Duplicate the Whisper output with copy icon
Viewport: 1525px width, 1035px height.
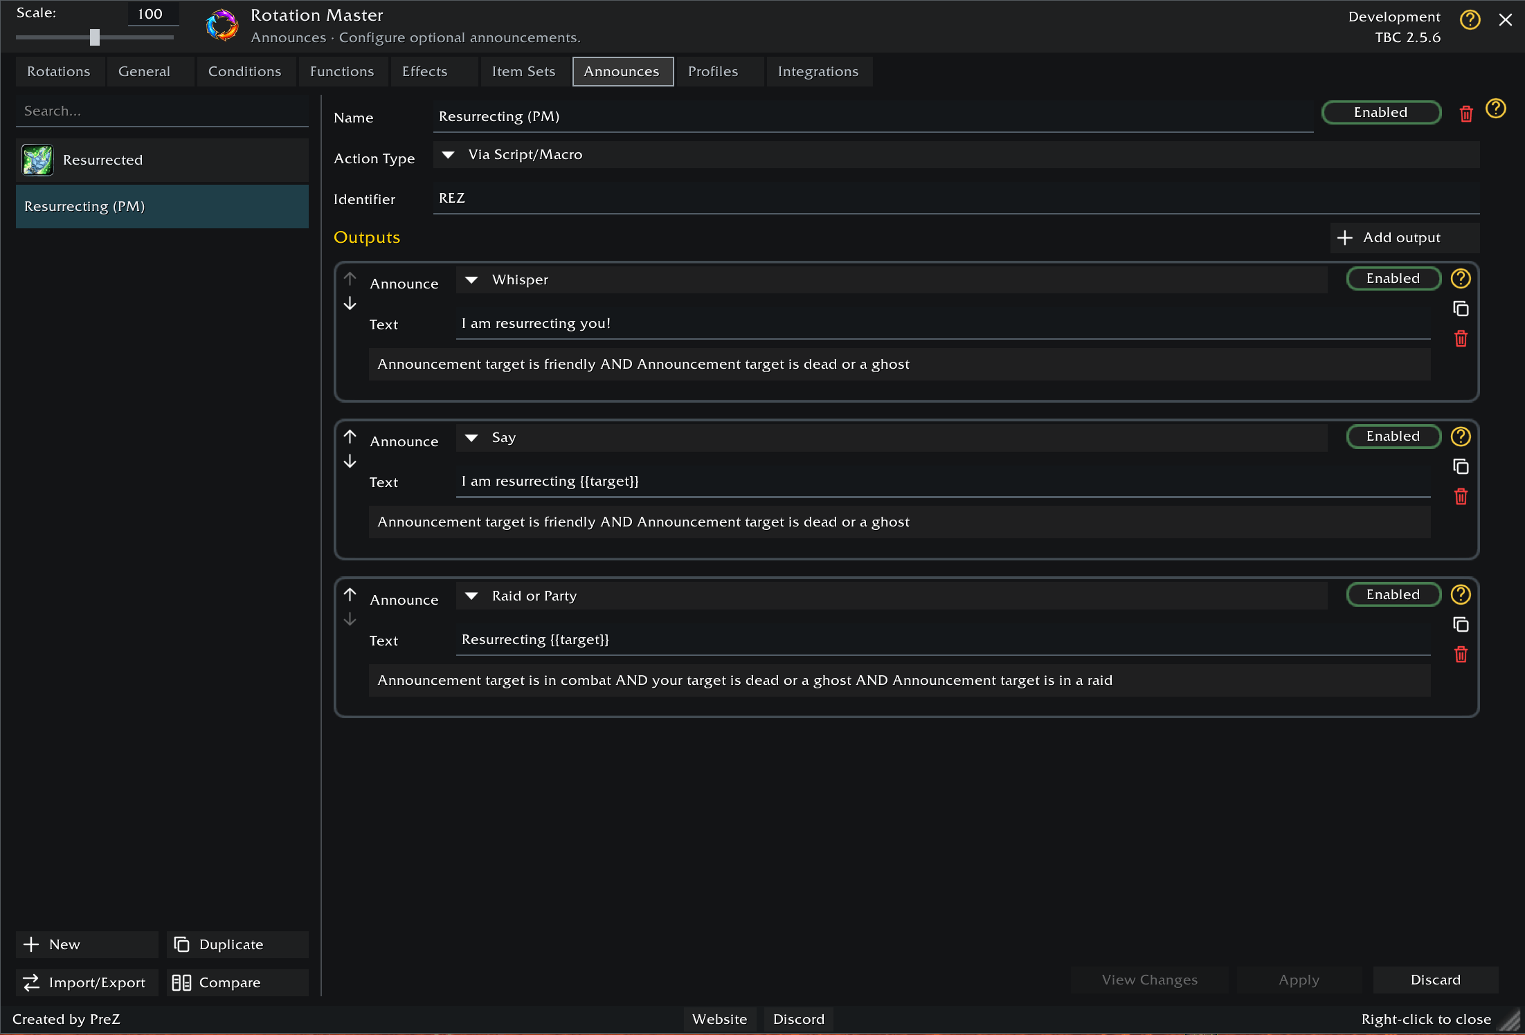click(x=1461, y=309)
